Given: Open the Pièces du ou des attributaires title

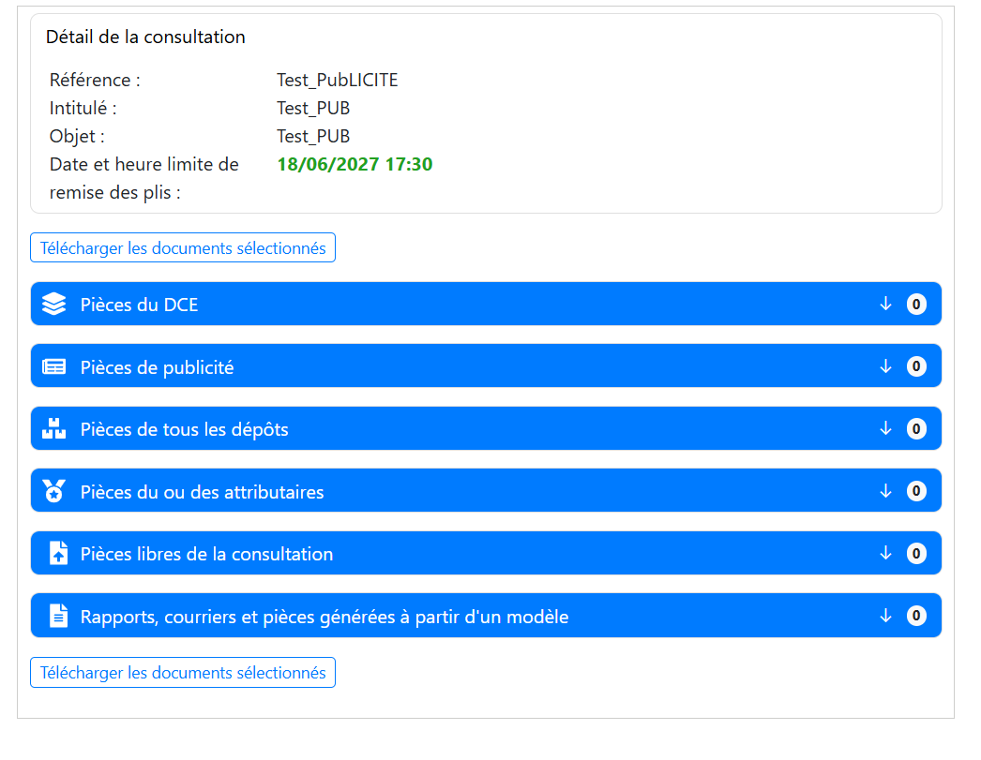Looking at the screenshot, I should [202, 492].
